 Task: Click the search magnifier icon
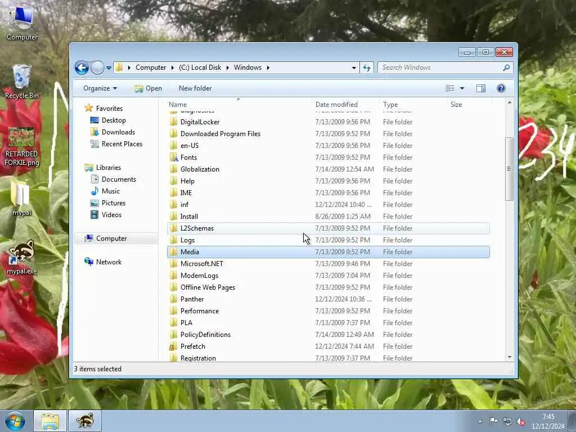pyautogui.click(x=507, y=67)
